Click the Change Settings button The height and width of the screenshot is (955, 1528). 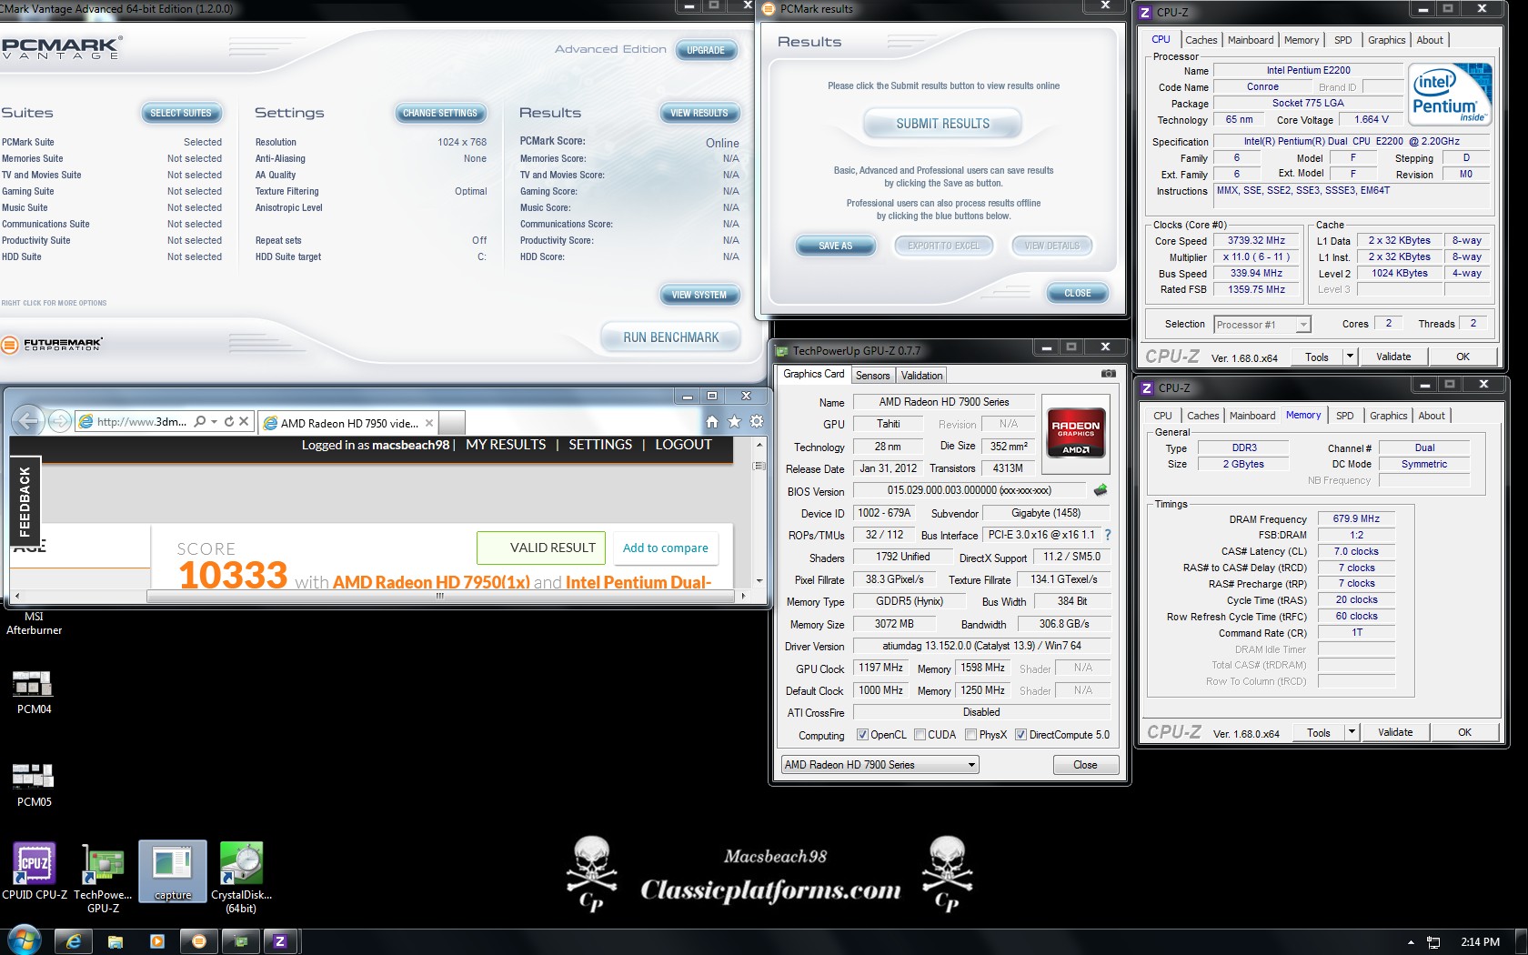pos(440,113)
